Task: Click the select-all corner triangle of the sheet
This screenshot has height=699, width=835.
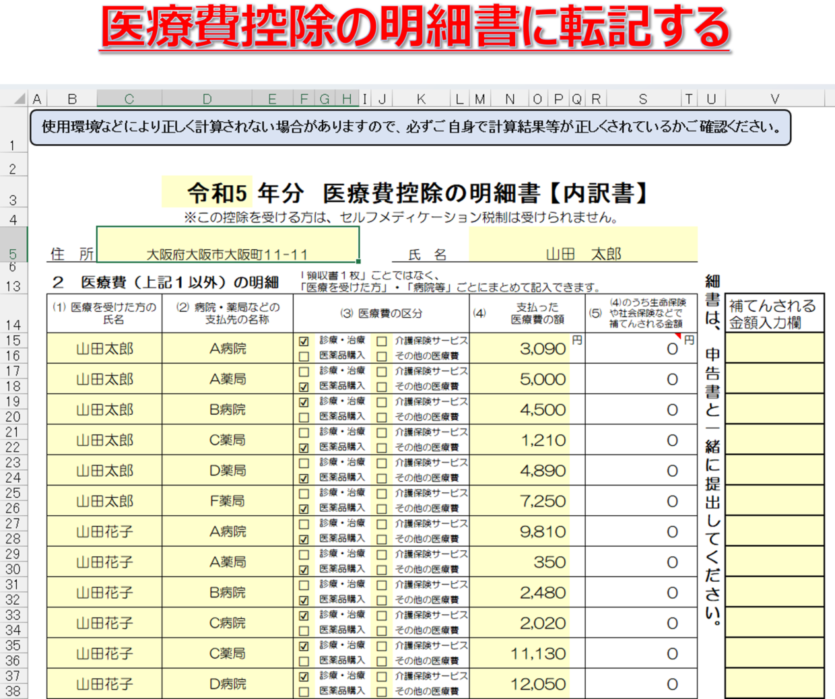Action: (20, 100)
